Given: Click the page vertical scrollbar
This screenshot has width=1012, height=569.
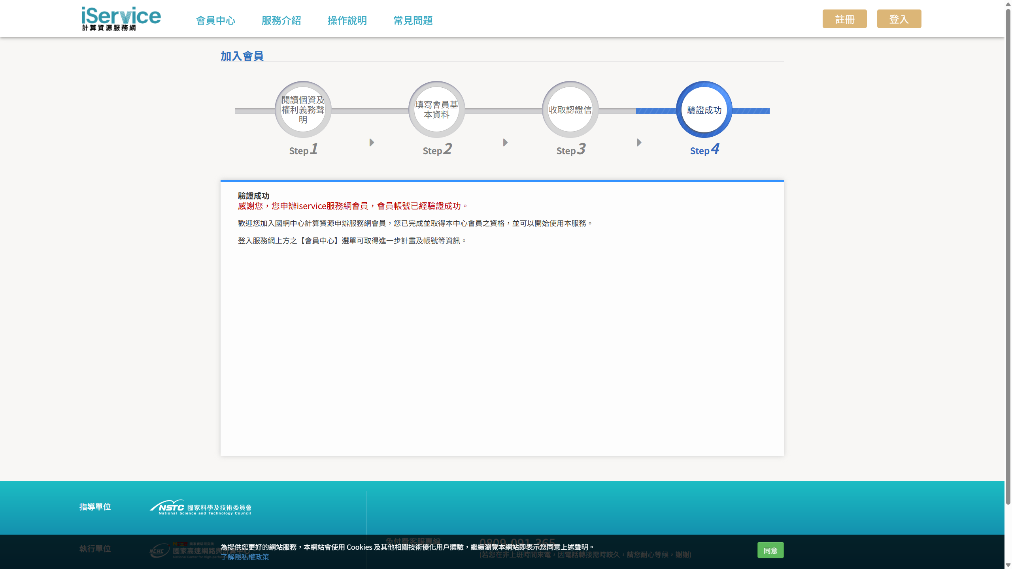Looking at the screenshot, I should coord(1008,257).
